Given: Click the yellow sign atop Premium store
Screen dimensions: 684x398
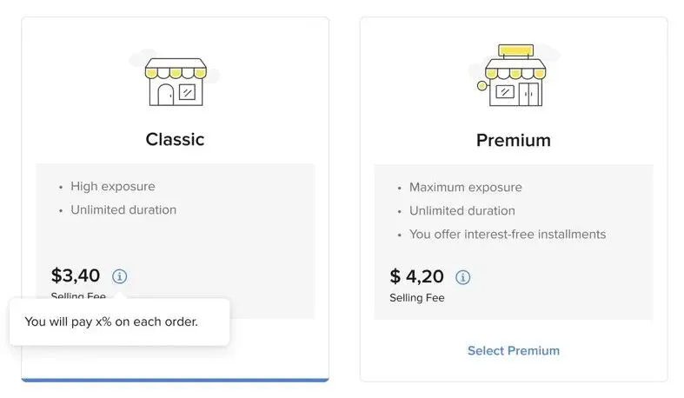Looking at the screenshot, I should 515,50.
